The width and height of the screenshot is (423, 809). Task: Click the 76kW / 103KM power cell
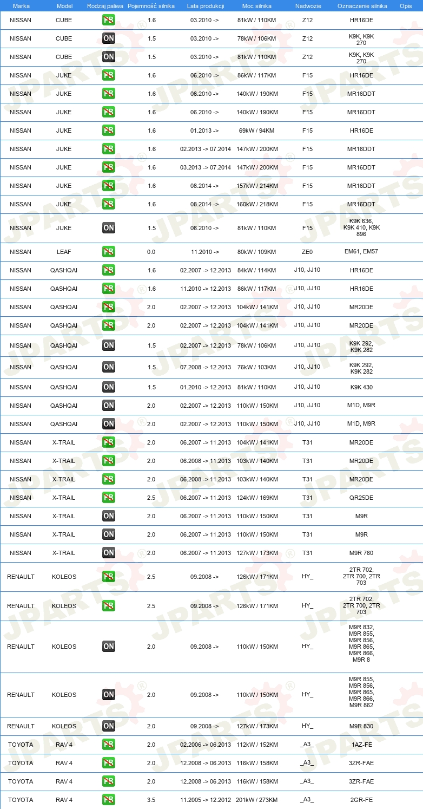click(257, 367)
